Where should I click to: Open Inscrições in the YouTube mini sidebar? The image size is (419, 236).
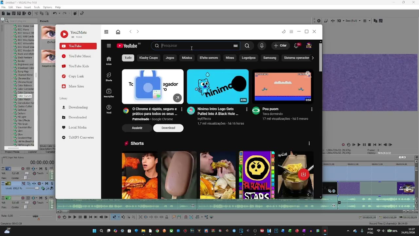(x=109, y=93)
